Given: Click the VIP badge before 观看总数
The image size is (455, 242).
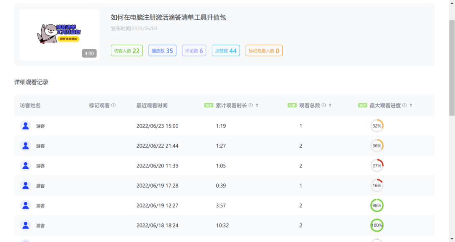Looking at the screenshot, I should (292, 106).
